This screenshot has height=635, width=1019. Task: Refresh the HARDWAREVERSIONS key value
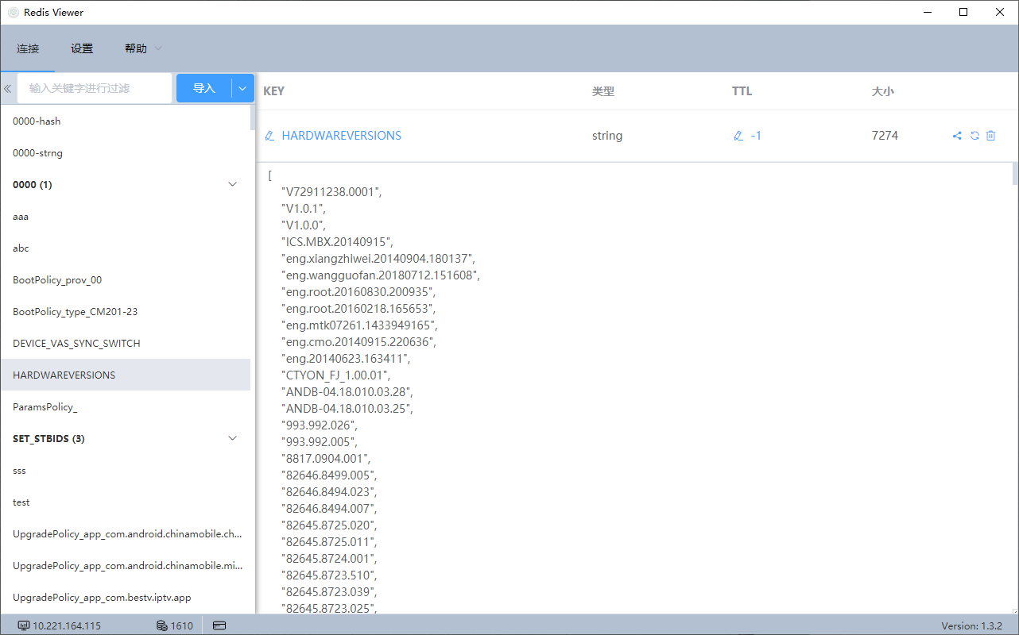coord(974,136)
